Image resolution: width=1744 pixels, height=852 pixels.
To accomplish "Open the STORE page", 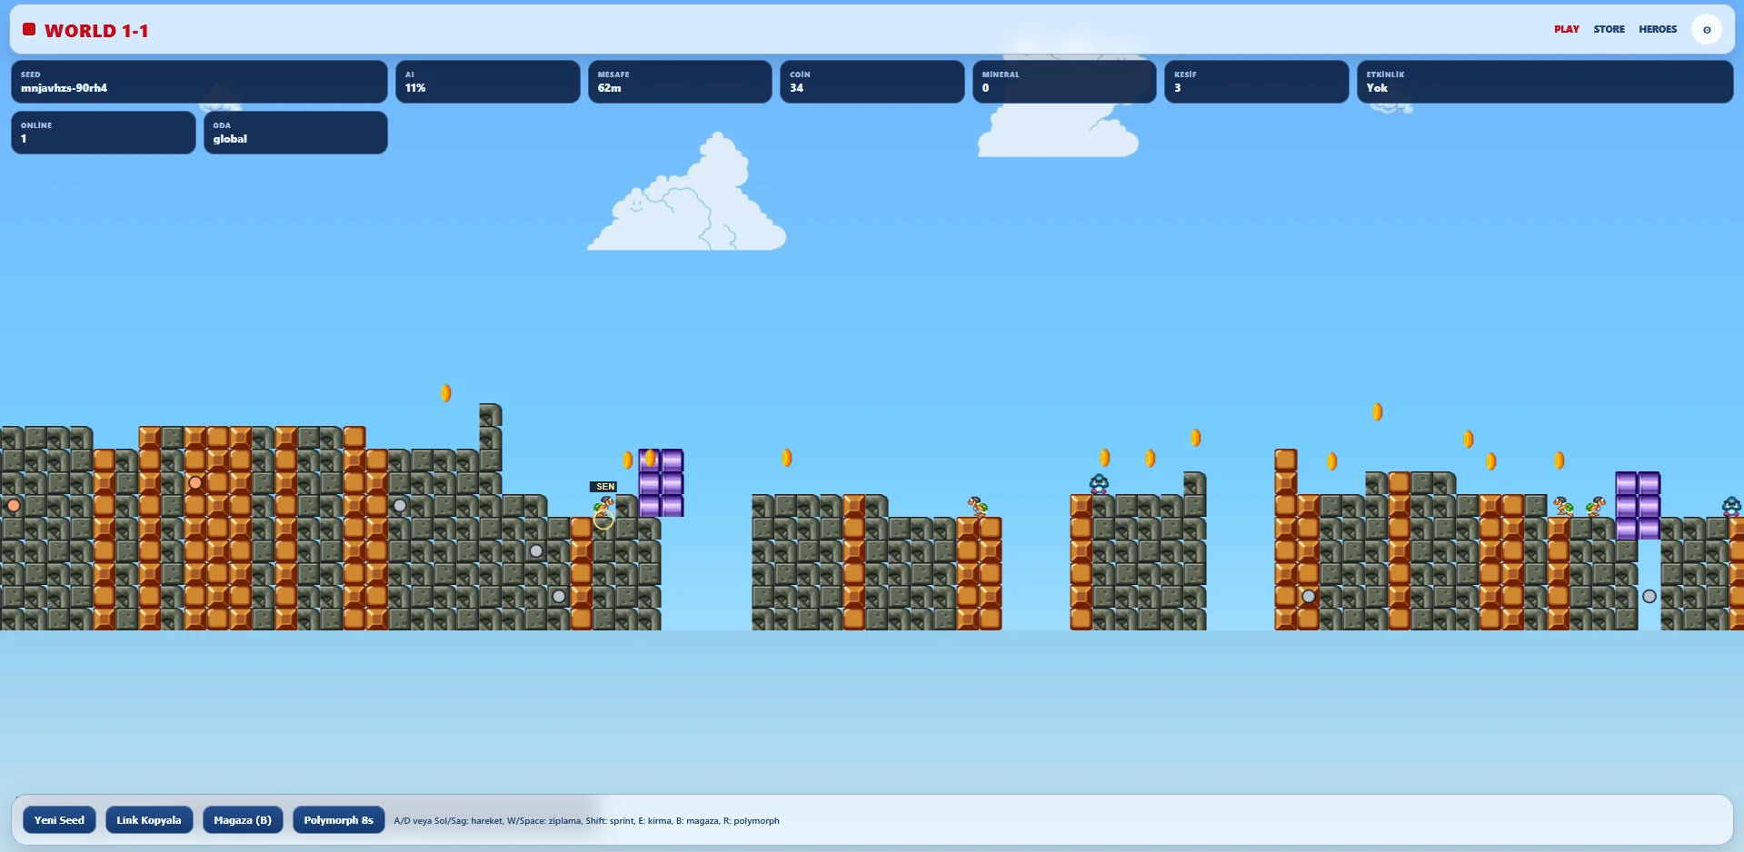I will pos(1609,30).
